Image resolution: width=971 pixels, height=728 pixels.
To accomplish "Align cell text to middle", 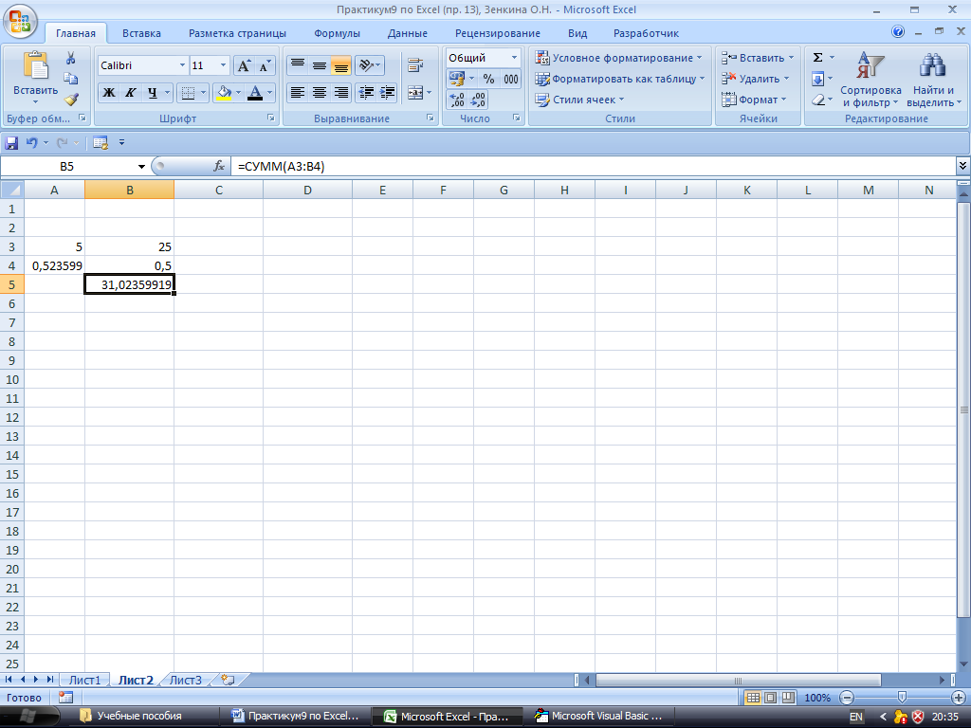I will (x=320, y=65).
